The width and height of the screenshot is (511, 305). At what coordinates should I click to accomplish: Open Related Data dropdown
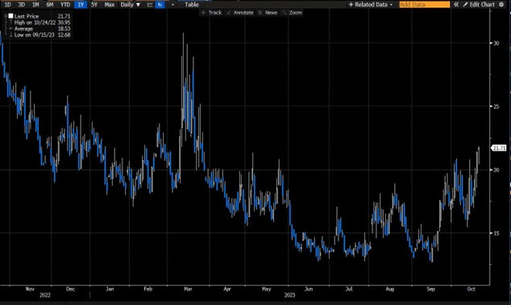(x=371, y=5)
